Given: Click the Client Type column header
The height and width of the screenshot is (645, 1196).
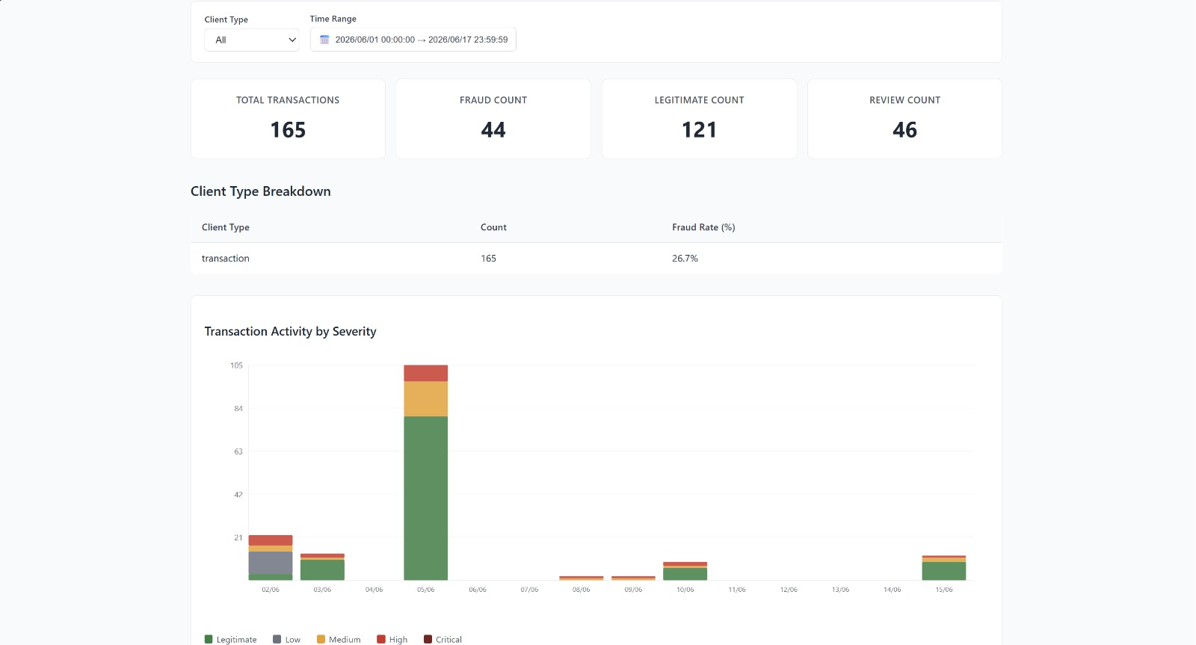Looking at the screenshot, I should 226,227.
